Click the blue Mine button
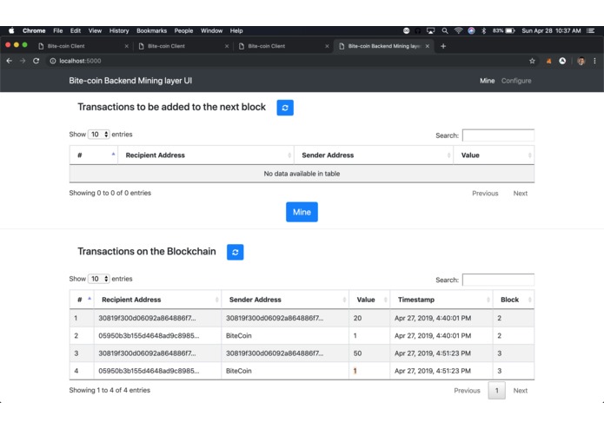The width and height of the screenshot is (604, 429). pyautogui.click(x=302, y=212)
